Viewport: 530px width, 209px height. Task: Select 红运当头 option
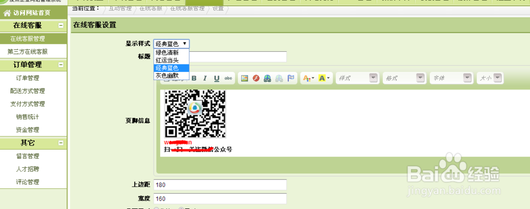click(171, 60)
